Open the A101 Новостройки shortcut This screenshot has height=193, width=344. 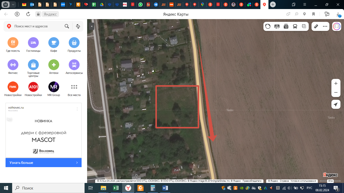point(33,89)
